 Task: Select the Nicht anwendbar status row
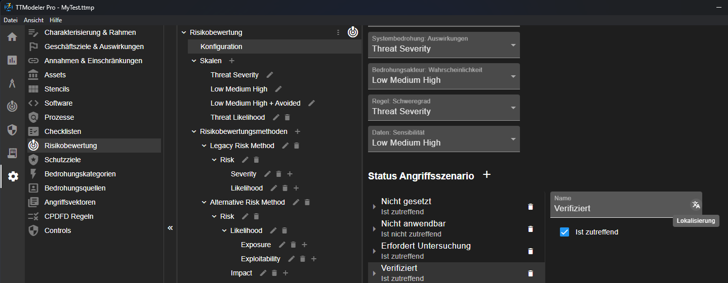(456, 229)
